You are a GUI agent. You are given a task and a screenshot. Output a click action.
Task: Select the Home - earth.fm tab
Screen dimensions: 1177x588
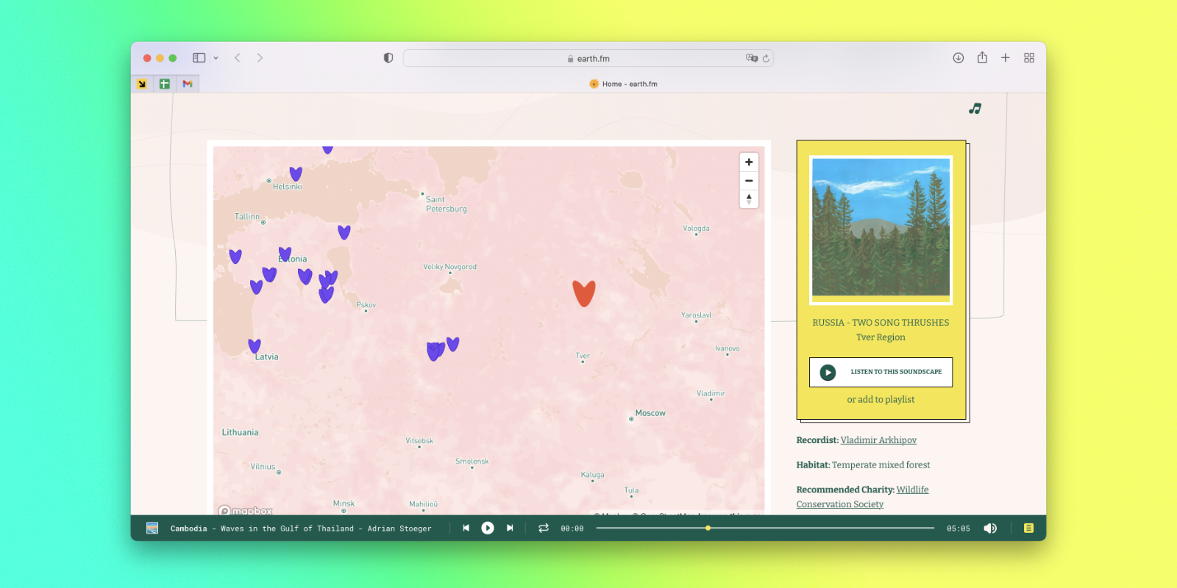tap(622, 84)
